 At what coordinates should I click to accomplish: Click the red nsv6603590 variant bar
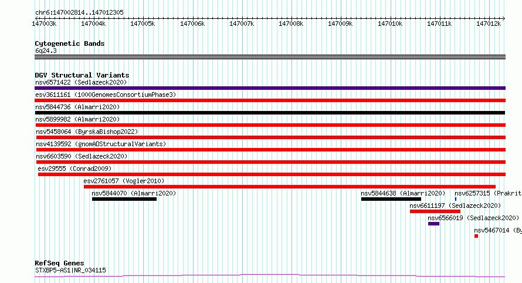(271, 162)
